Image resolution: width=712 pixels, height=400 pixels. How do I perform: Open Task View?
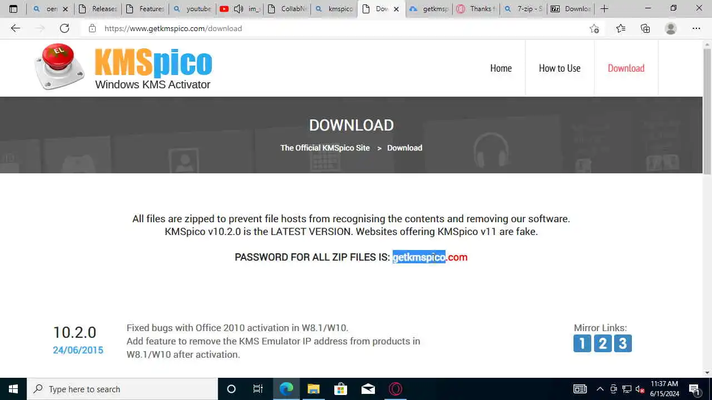pyautogui.click(x=258, y=389)
